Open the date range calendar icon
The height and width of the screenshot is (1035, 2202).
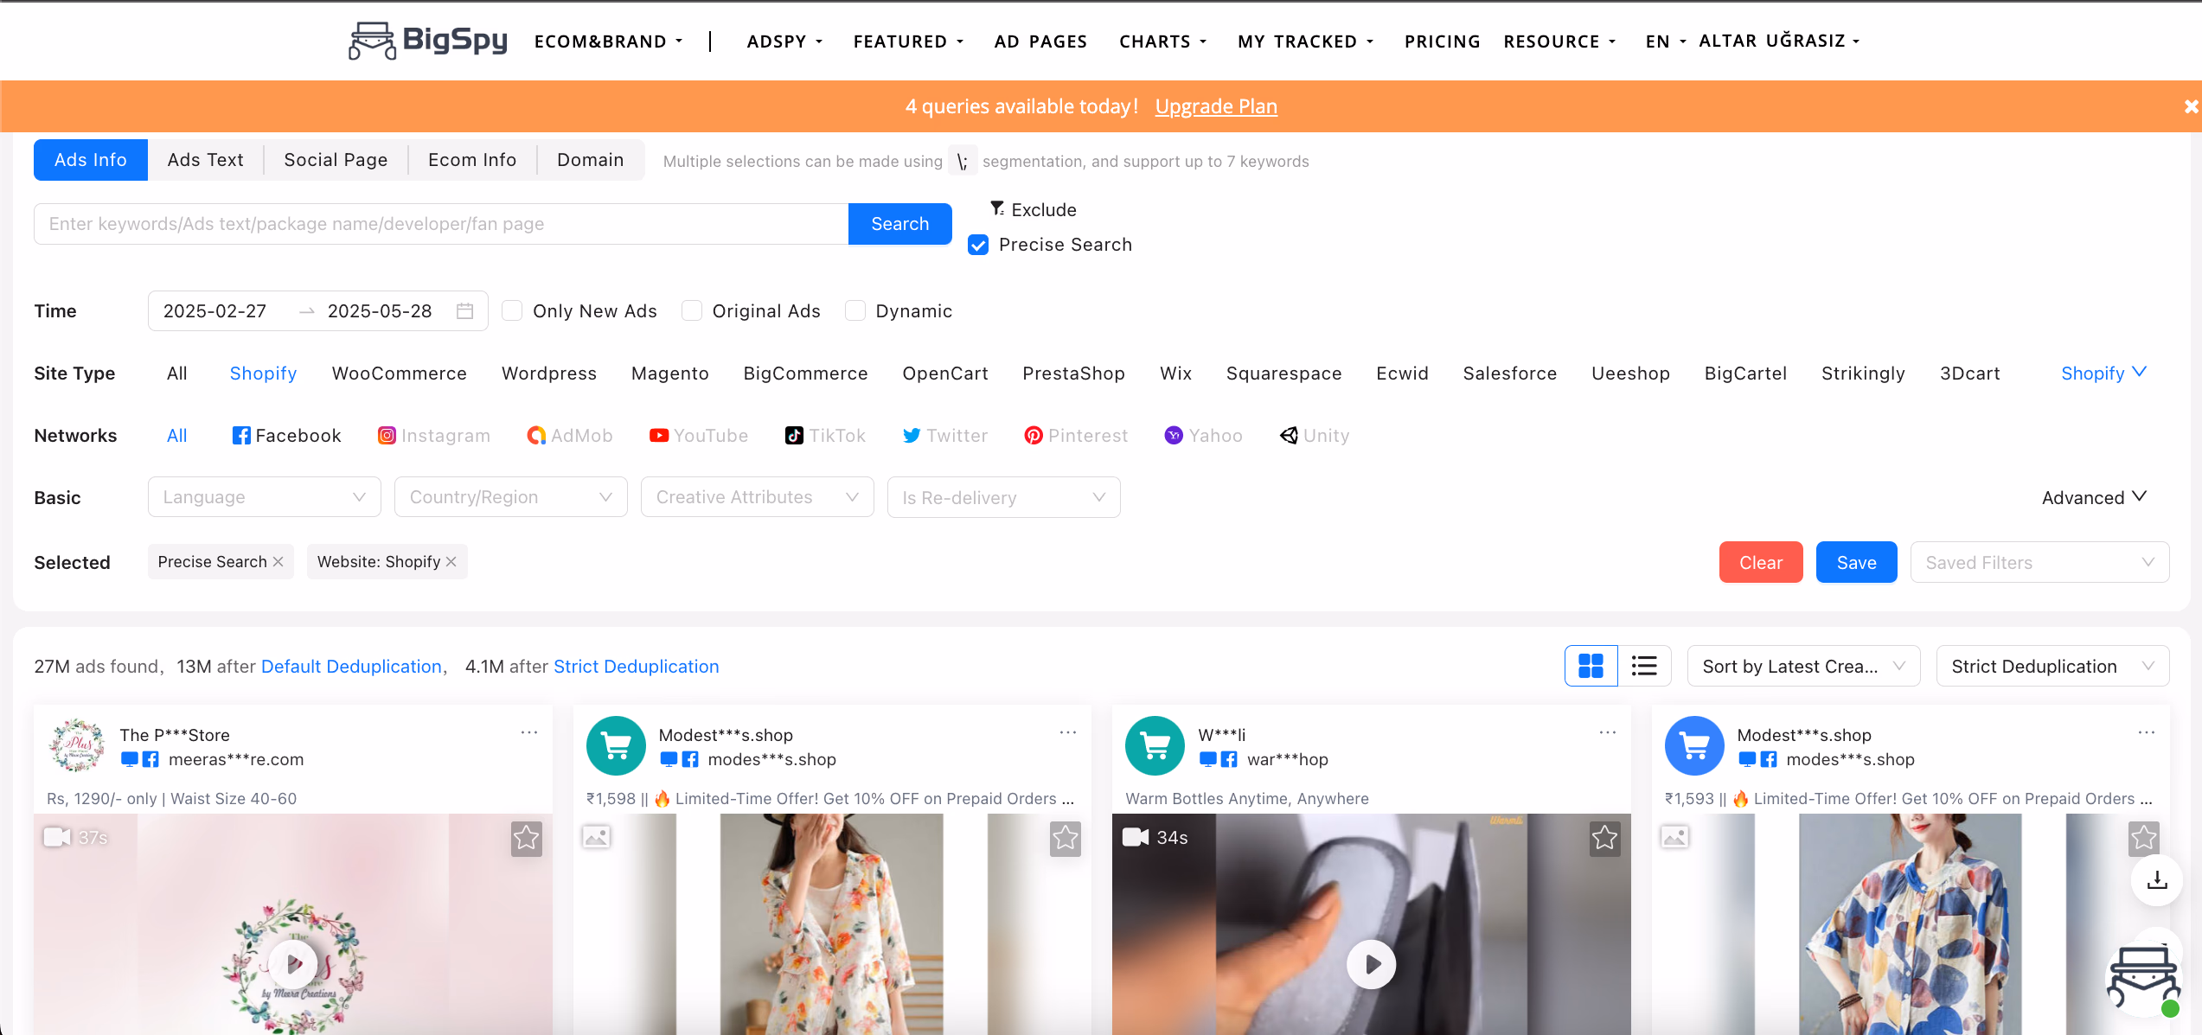464,311
